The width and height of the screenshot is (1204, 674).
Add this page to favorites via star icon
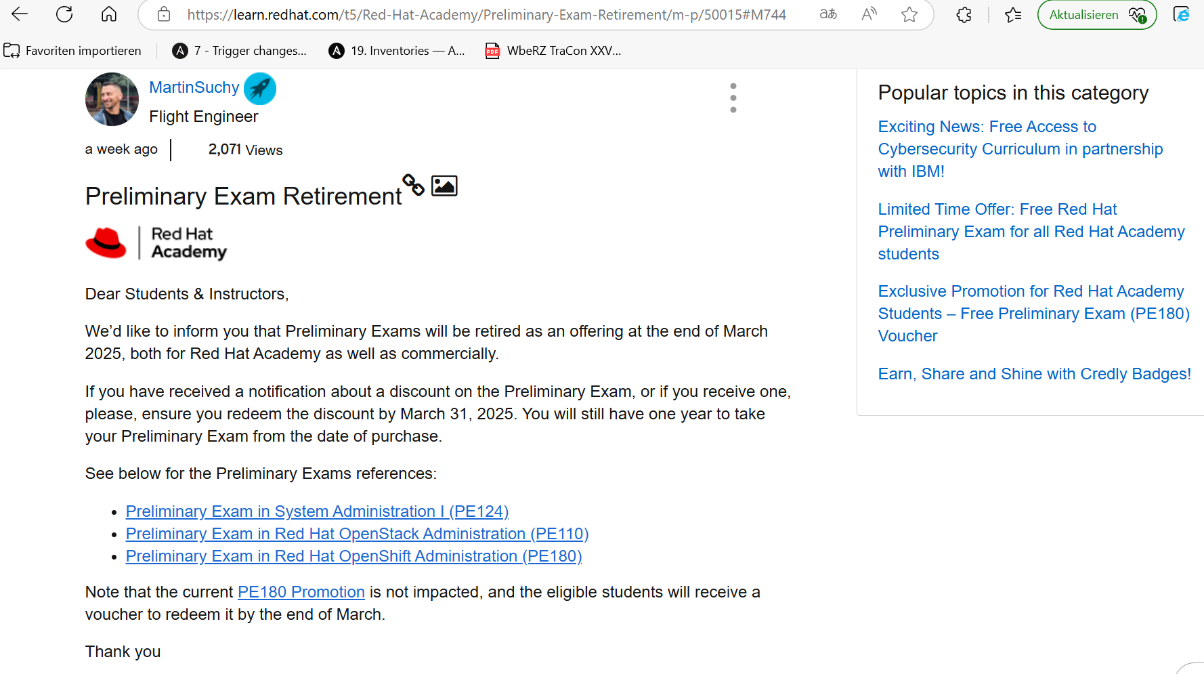pyautogui.click(x=908, y=15)
